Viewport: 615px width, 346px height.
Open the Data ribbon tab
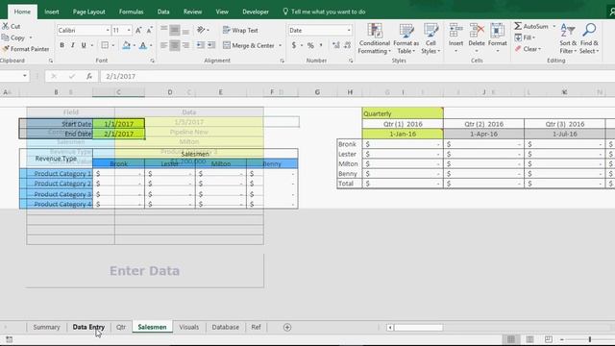(x=163, y=12)
